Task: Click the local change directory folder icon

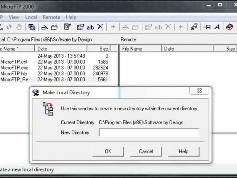Action: point(45,27)
